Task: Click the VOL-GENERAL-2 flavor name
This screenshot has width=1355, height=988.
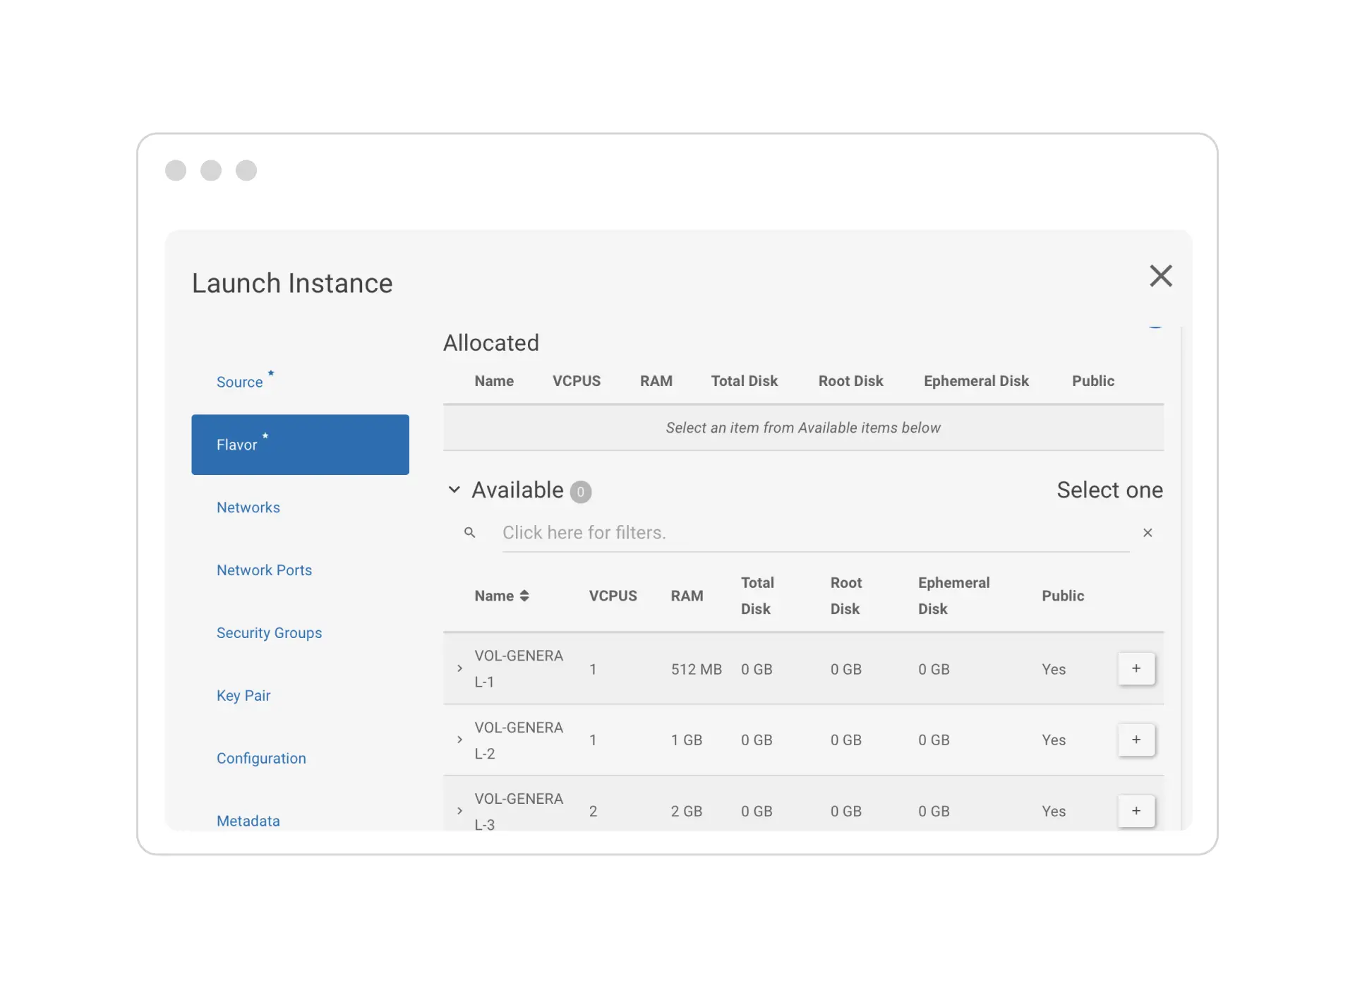Action: (519, 740)
